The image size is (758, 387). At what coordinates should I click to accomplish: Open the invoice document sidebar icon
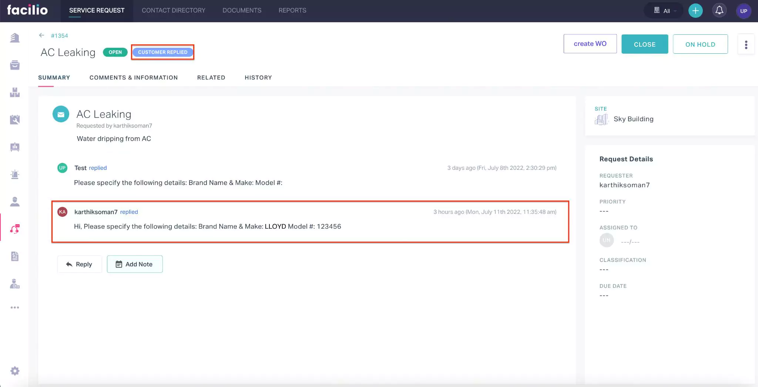pyautogui.click(x=15, y=256)
